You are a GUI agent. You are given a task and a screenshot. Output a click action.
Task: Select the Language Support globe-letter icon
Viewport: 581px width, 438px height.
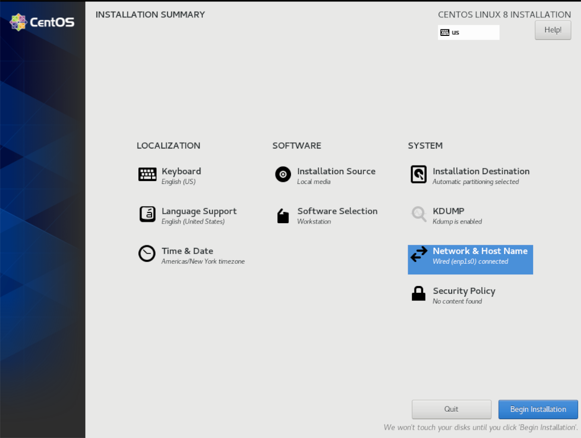tap(147, 214)
